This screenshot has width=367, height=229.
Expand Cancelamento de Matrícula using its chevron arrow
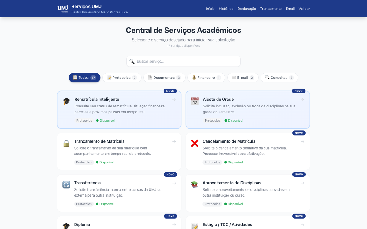click(302, 141)
